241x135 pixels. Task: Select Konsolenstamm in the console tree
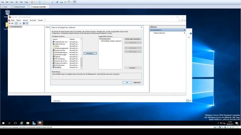16,27
